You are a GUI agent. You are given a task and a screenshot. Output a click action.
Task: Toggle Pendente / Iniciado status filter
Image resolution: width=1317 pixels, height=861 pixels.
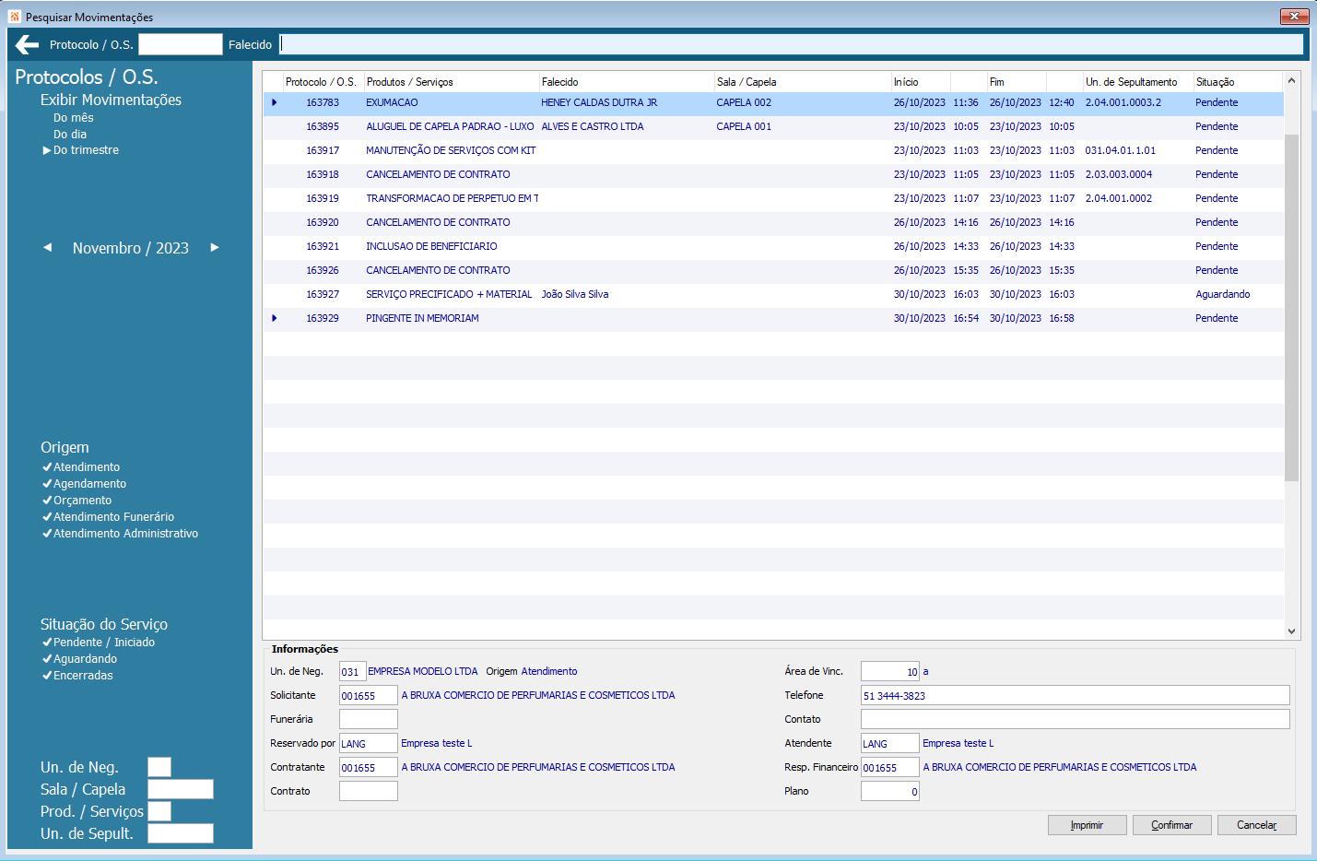(x=99, y=643)
